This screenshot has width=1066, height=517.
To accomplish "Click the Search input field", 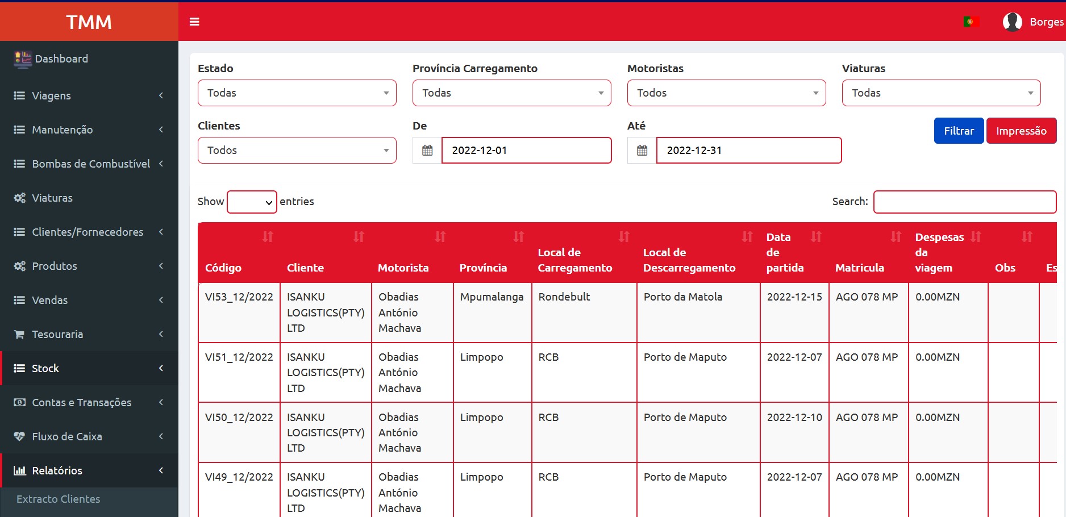I will tap(964, 202).
